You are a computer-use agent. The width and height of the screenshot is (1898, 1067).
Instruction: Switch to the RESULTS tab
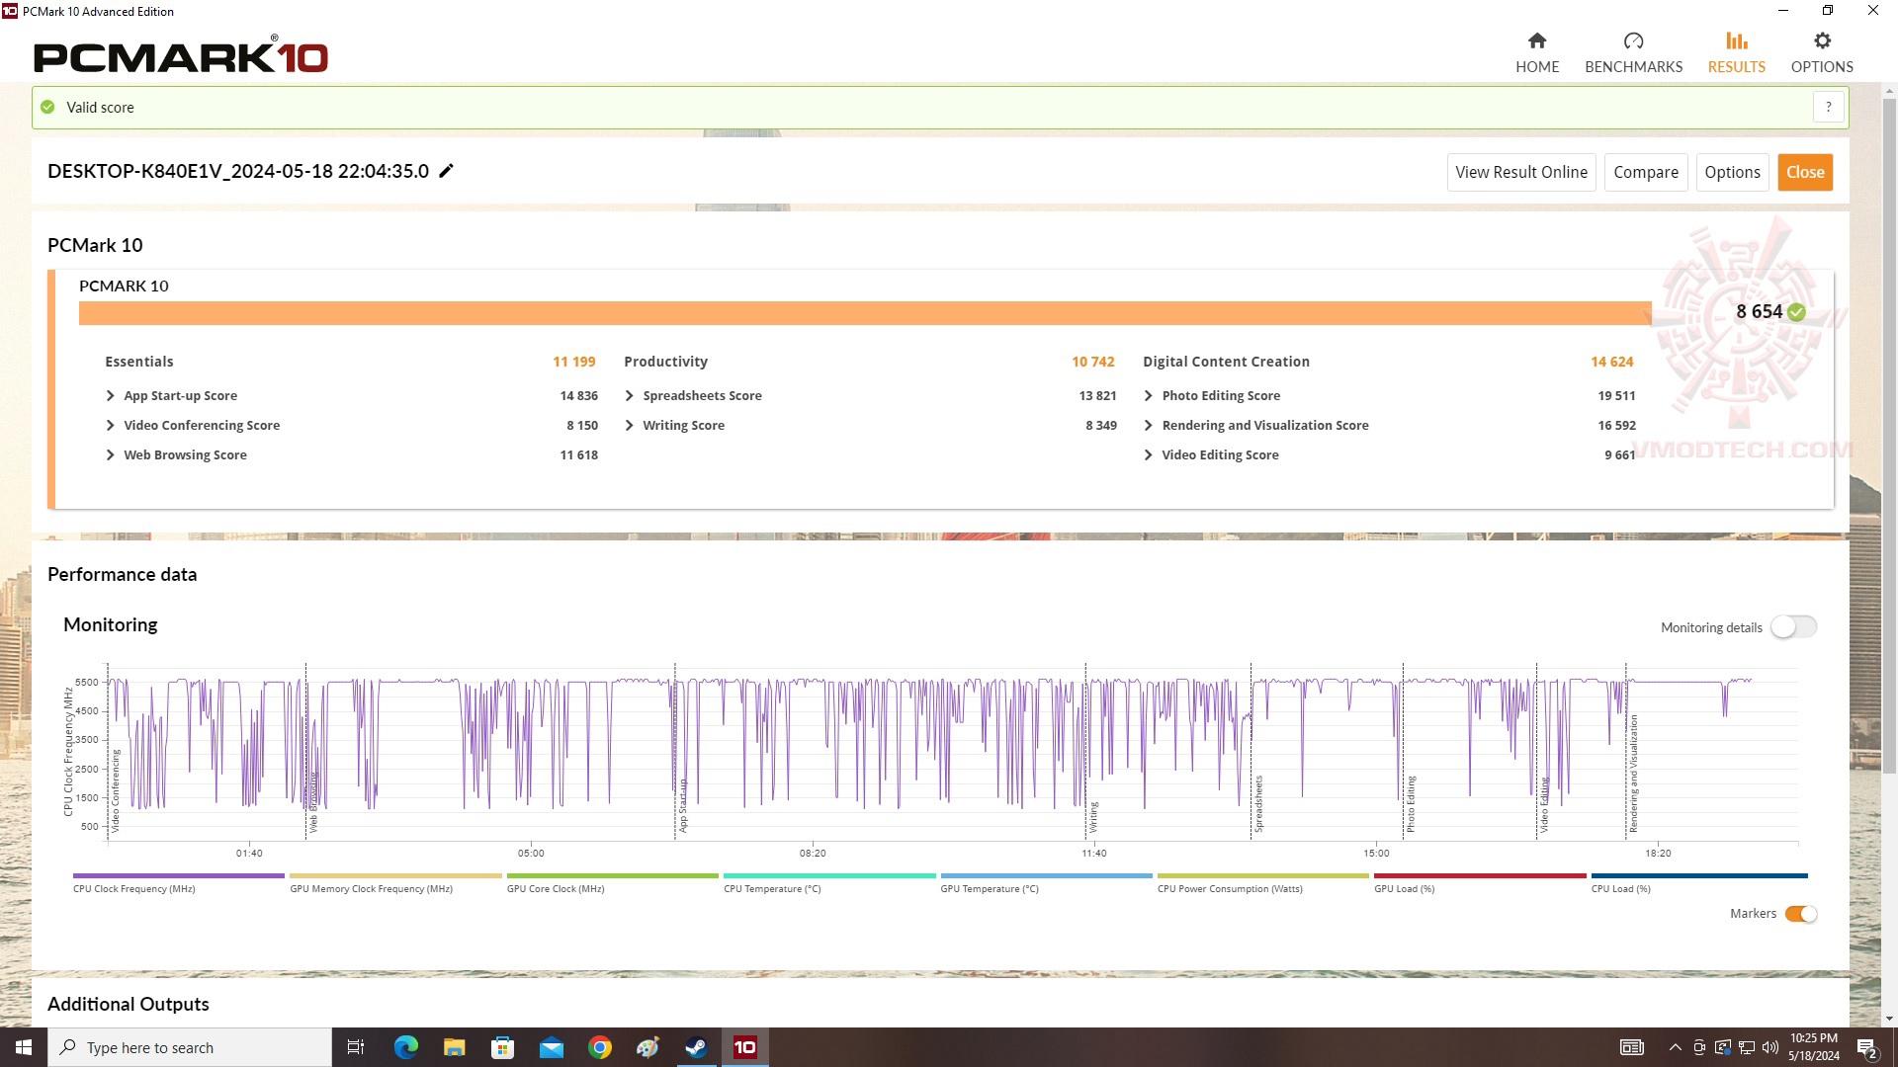click(1736, 66)
